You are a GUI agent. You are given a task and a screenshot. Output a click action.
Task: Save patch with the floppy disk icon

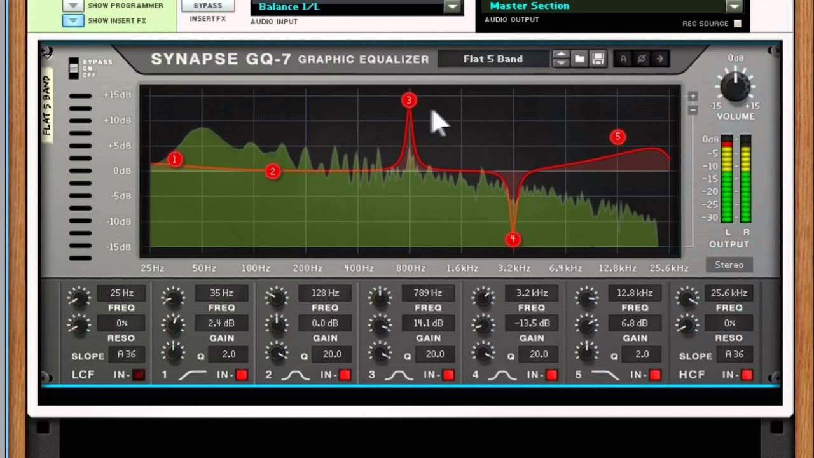click(x=598, y=59)
